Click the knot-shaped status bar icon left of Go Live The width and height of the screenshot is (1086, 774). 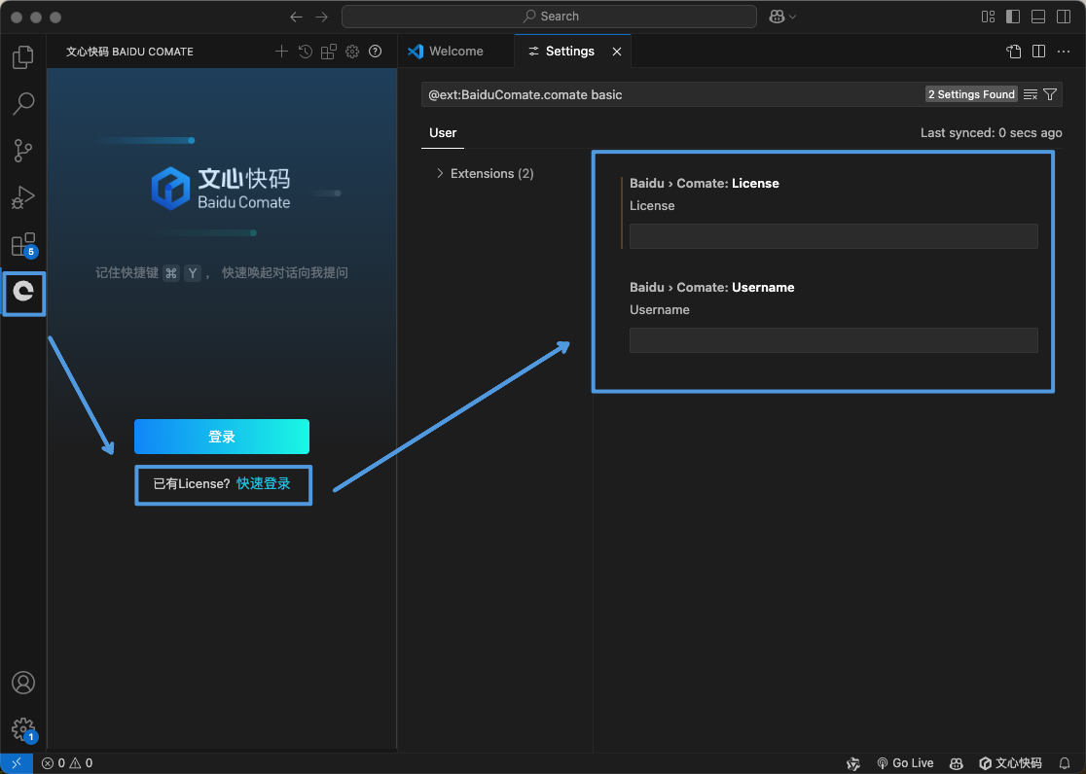coord(853,763)
